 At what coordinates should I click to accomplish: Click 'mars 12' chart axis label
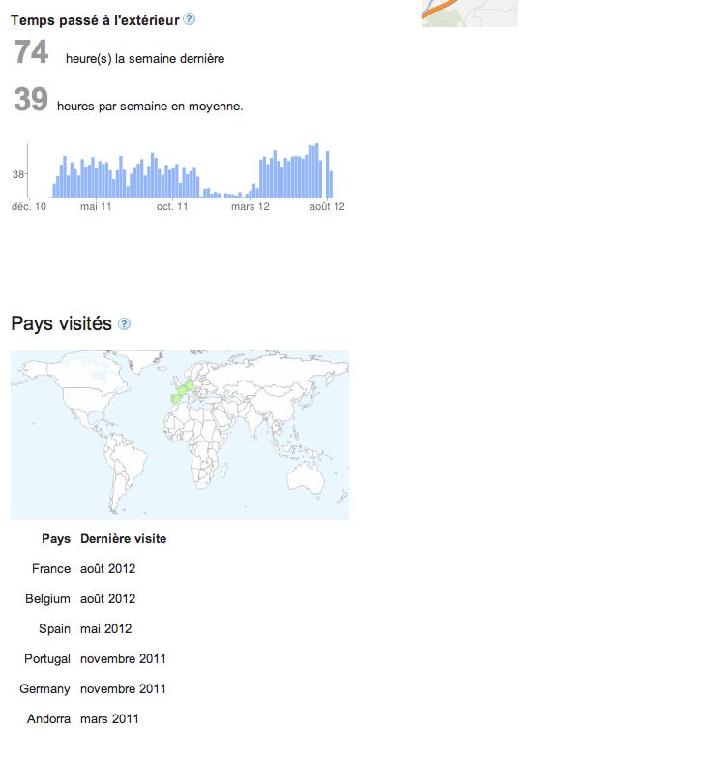[x=251, y=207]
